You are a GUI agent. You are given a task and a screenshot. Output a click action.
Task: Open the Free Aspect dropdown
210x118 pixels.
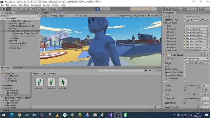tap(65, 16)
